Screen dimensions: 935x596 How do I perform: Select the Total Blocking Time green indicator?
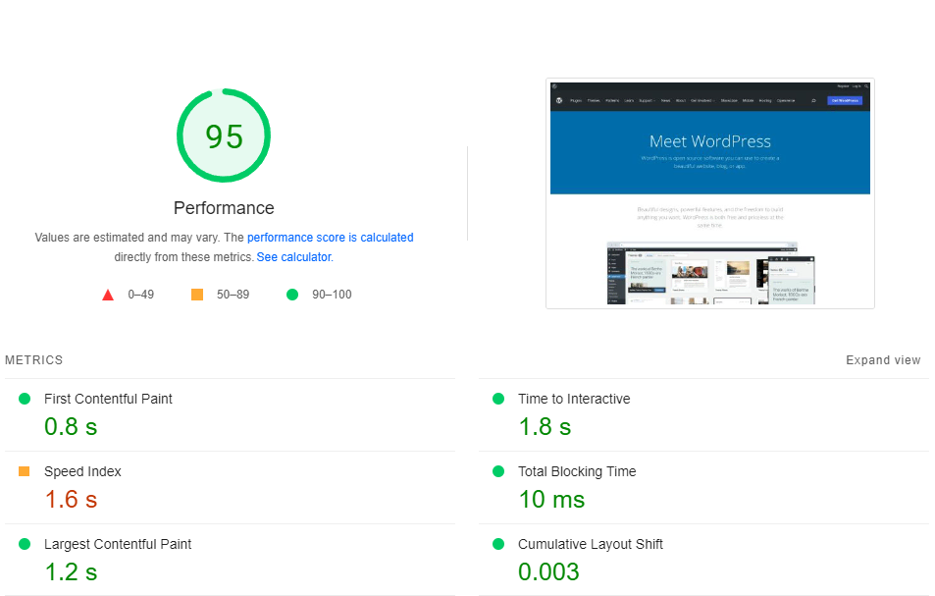(x=497, y=471)
